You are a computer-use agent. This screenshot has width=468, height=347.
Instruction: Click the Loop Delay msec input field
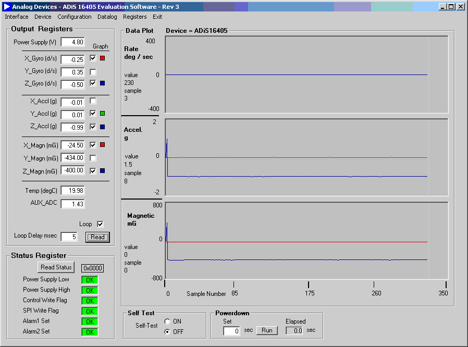click(x=69, y=237)
